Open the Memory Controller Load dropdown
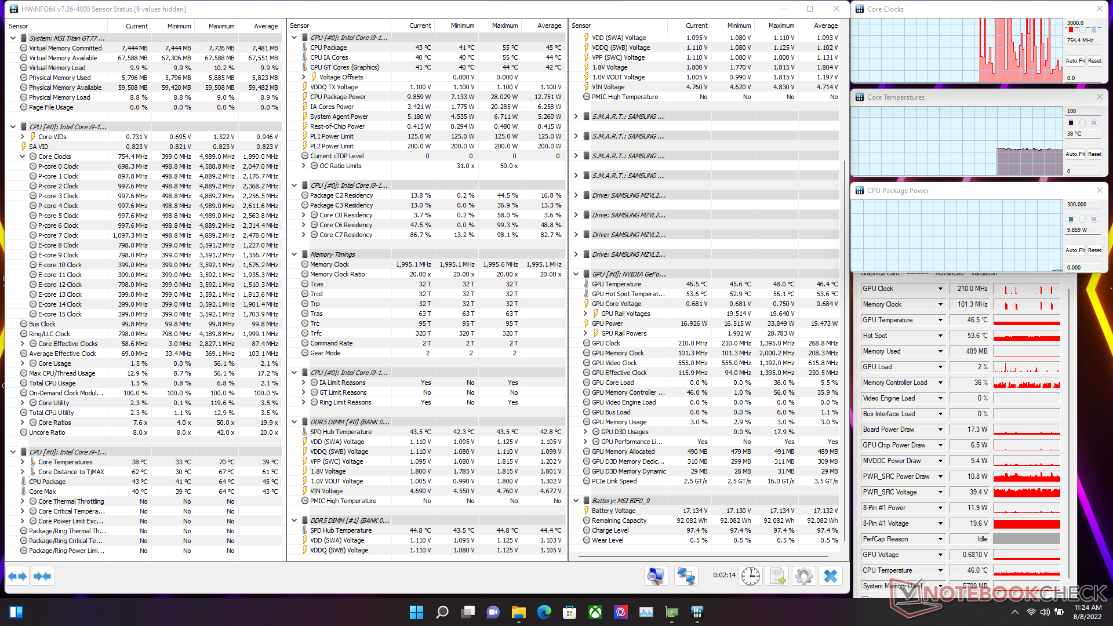Image resolution: width=1113 pixels, height=626 pixels. pos(940,383)
